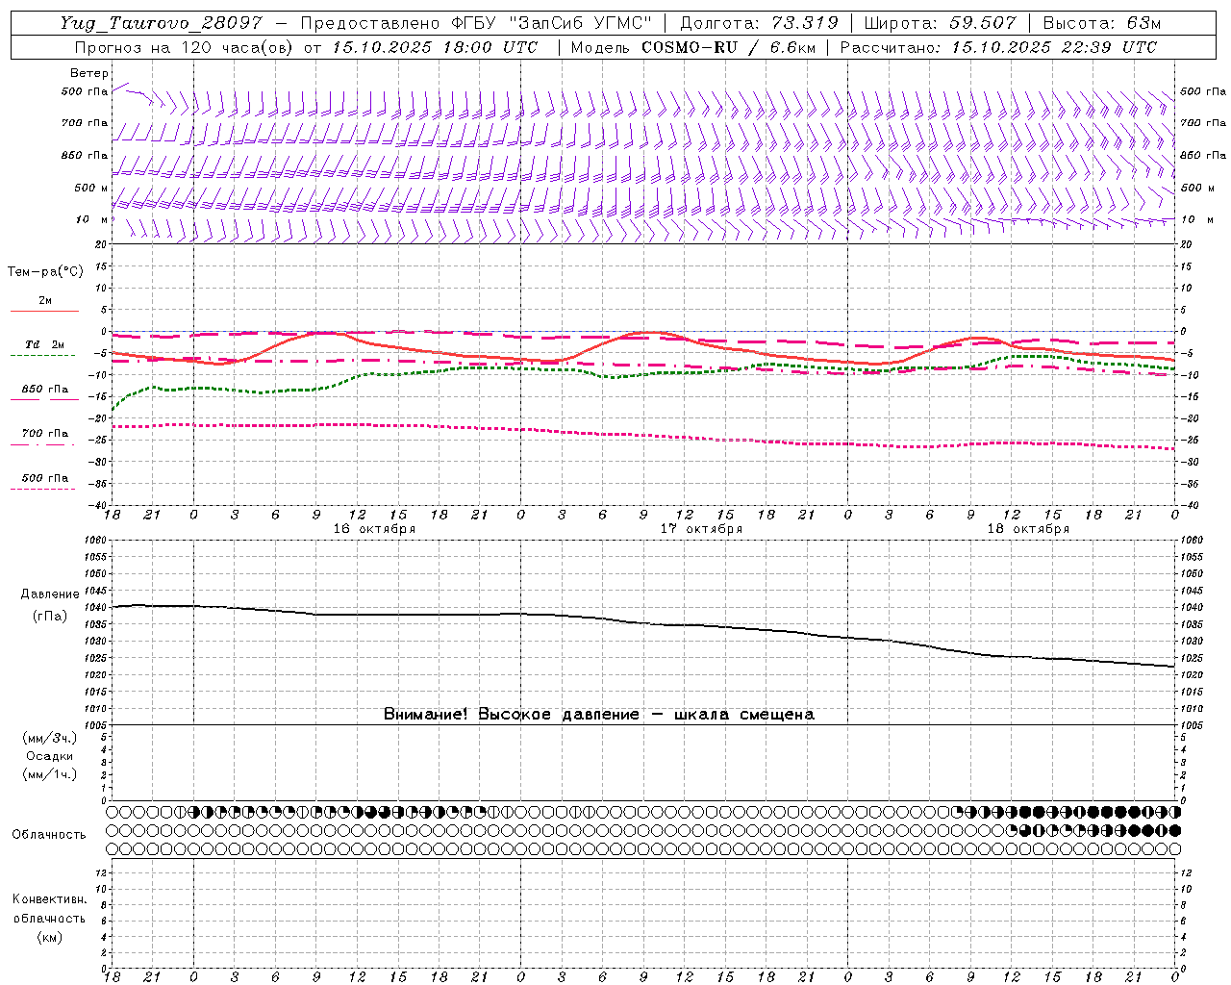Viewport: 1231px width, 985px height.
Task: Select the text "Предоставлено ФГБУ ЗапСиб УГМС"
Action: (477, 23)
